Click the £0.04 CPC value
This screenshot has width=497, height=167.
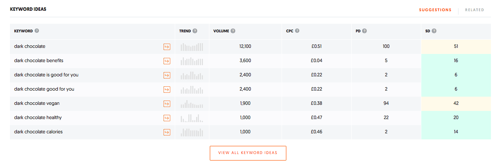[317, 61]
